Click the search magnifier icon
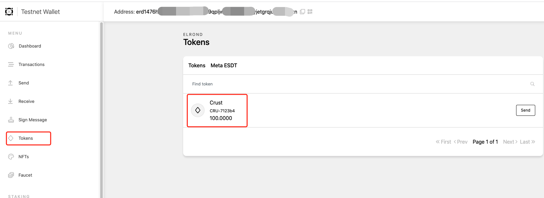544x198 pixels. pos(532,84)
